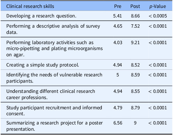Select 'Study participant recruitment and informed consent' text
Image resolution: width=173 pixels, height=135 pixels.
click(54, 111)
